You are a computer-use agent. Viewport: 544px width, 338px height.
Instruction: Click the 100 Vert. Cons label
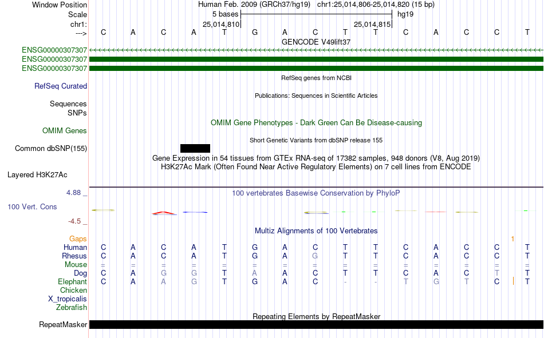click(32, 206)
